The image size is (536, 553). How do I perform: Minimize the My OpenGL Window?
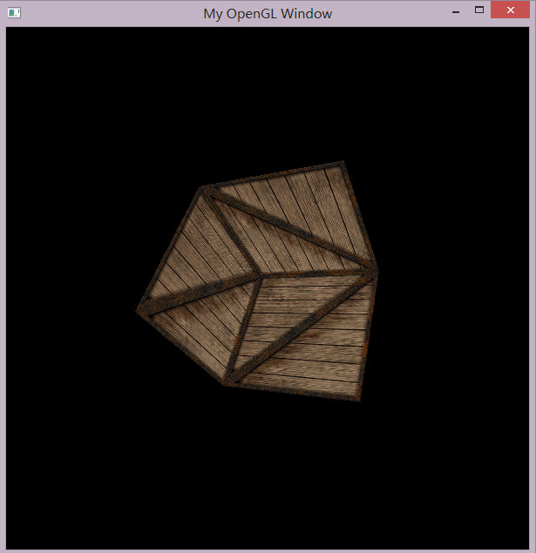[x=456, y=10]
